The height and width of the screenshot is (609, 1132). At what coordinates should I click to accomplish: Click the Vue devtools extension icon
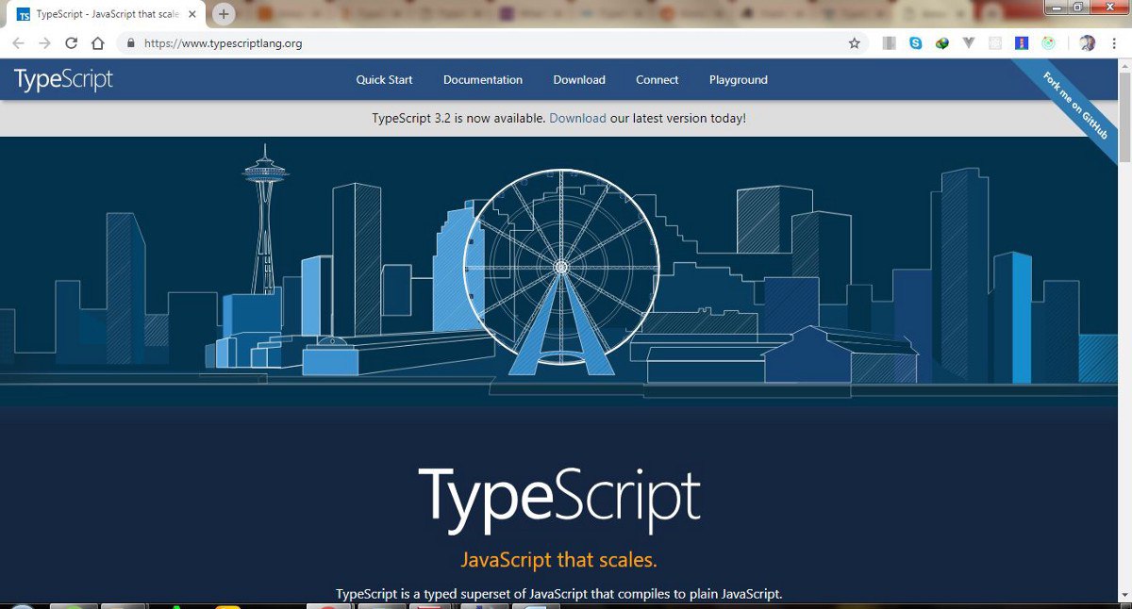[969, 43]
